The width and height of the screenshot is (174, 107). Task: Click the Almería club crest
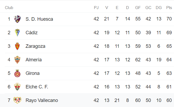[x=17, y=60]
